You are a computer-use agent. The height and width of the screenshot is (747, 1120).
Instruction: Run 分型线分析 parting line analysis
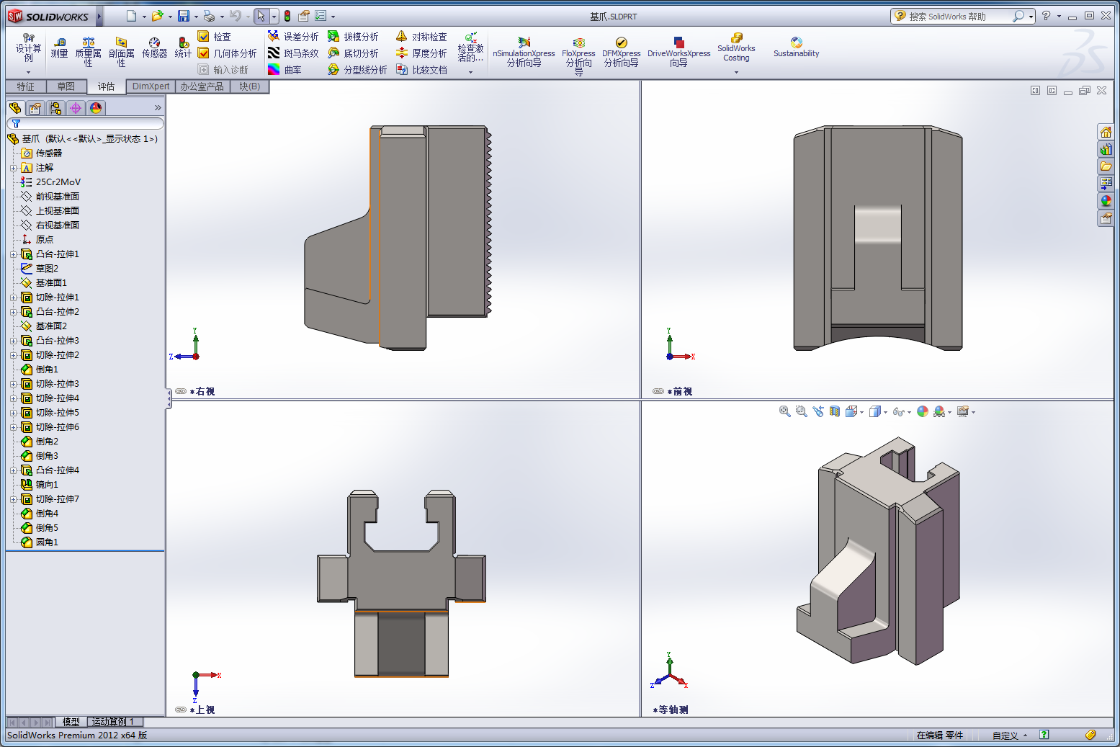coord(357,69)
